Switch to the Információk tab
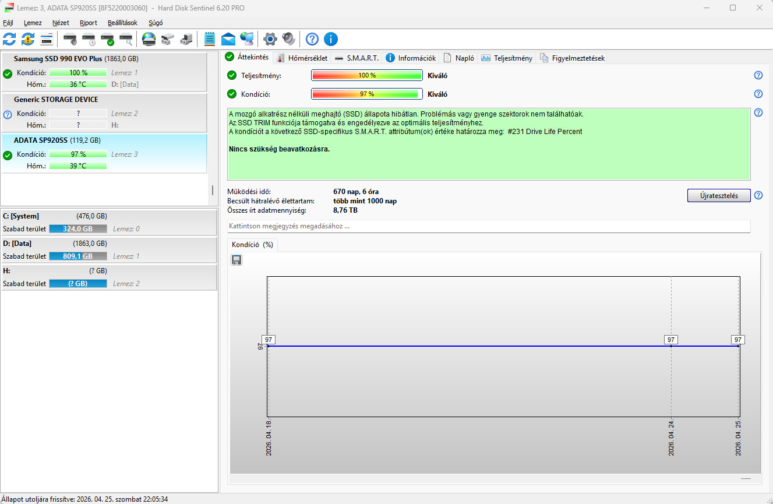Image resolution: width=773 pixels, height=504 pixels. pos(411,58)
